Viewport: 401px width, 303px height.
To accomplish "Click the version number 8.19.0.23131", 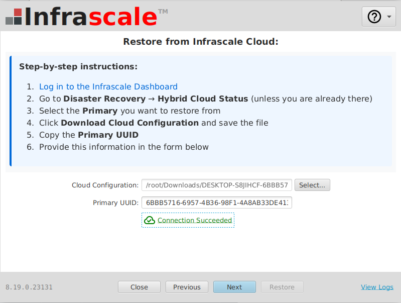I will [29, 287].
